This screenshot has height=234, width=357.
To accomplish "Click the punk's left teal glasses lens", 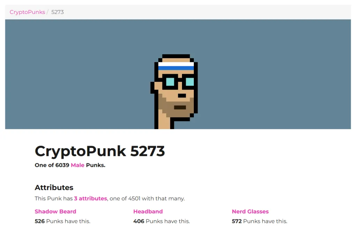I will pyautogui.click(x=170, y=81).
